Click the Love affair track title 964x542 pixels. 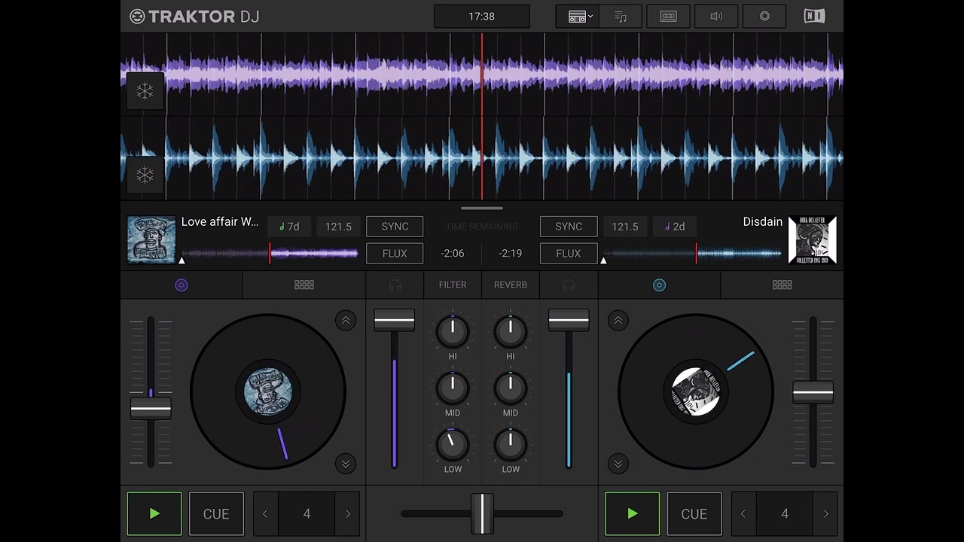pyautogui.click(x=220, y=222)
